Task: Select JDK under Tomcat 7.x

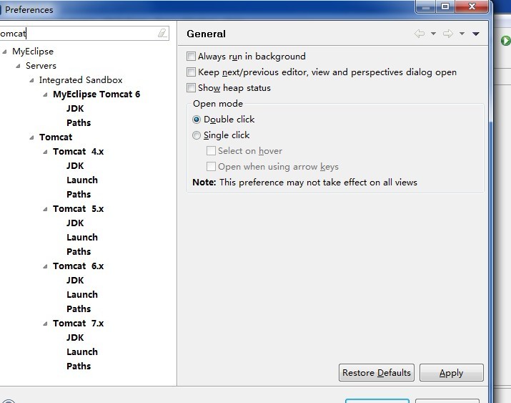Action: [x=75, y=337]
